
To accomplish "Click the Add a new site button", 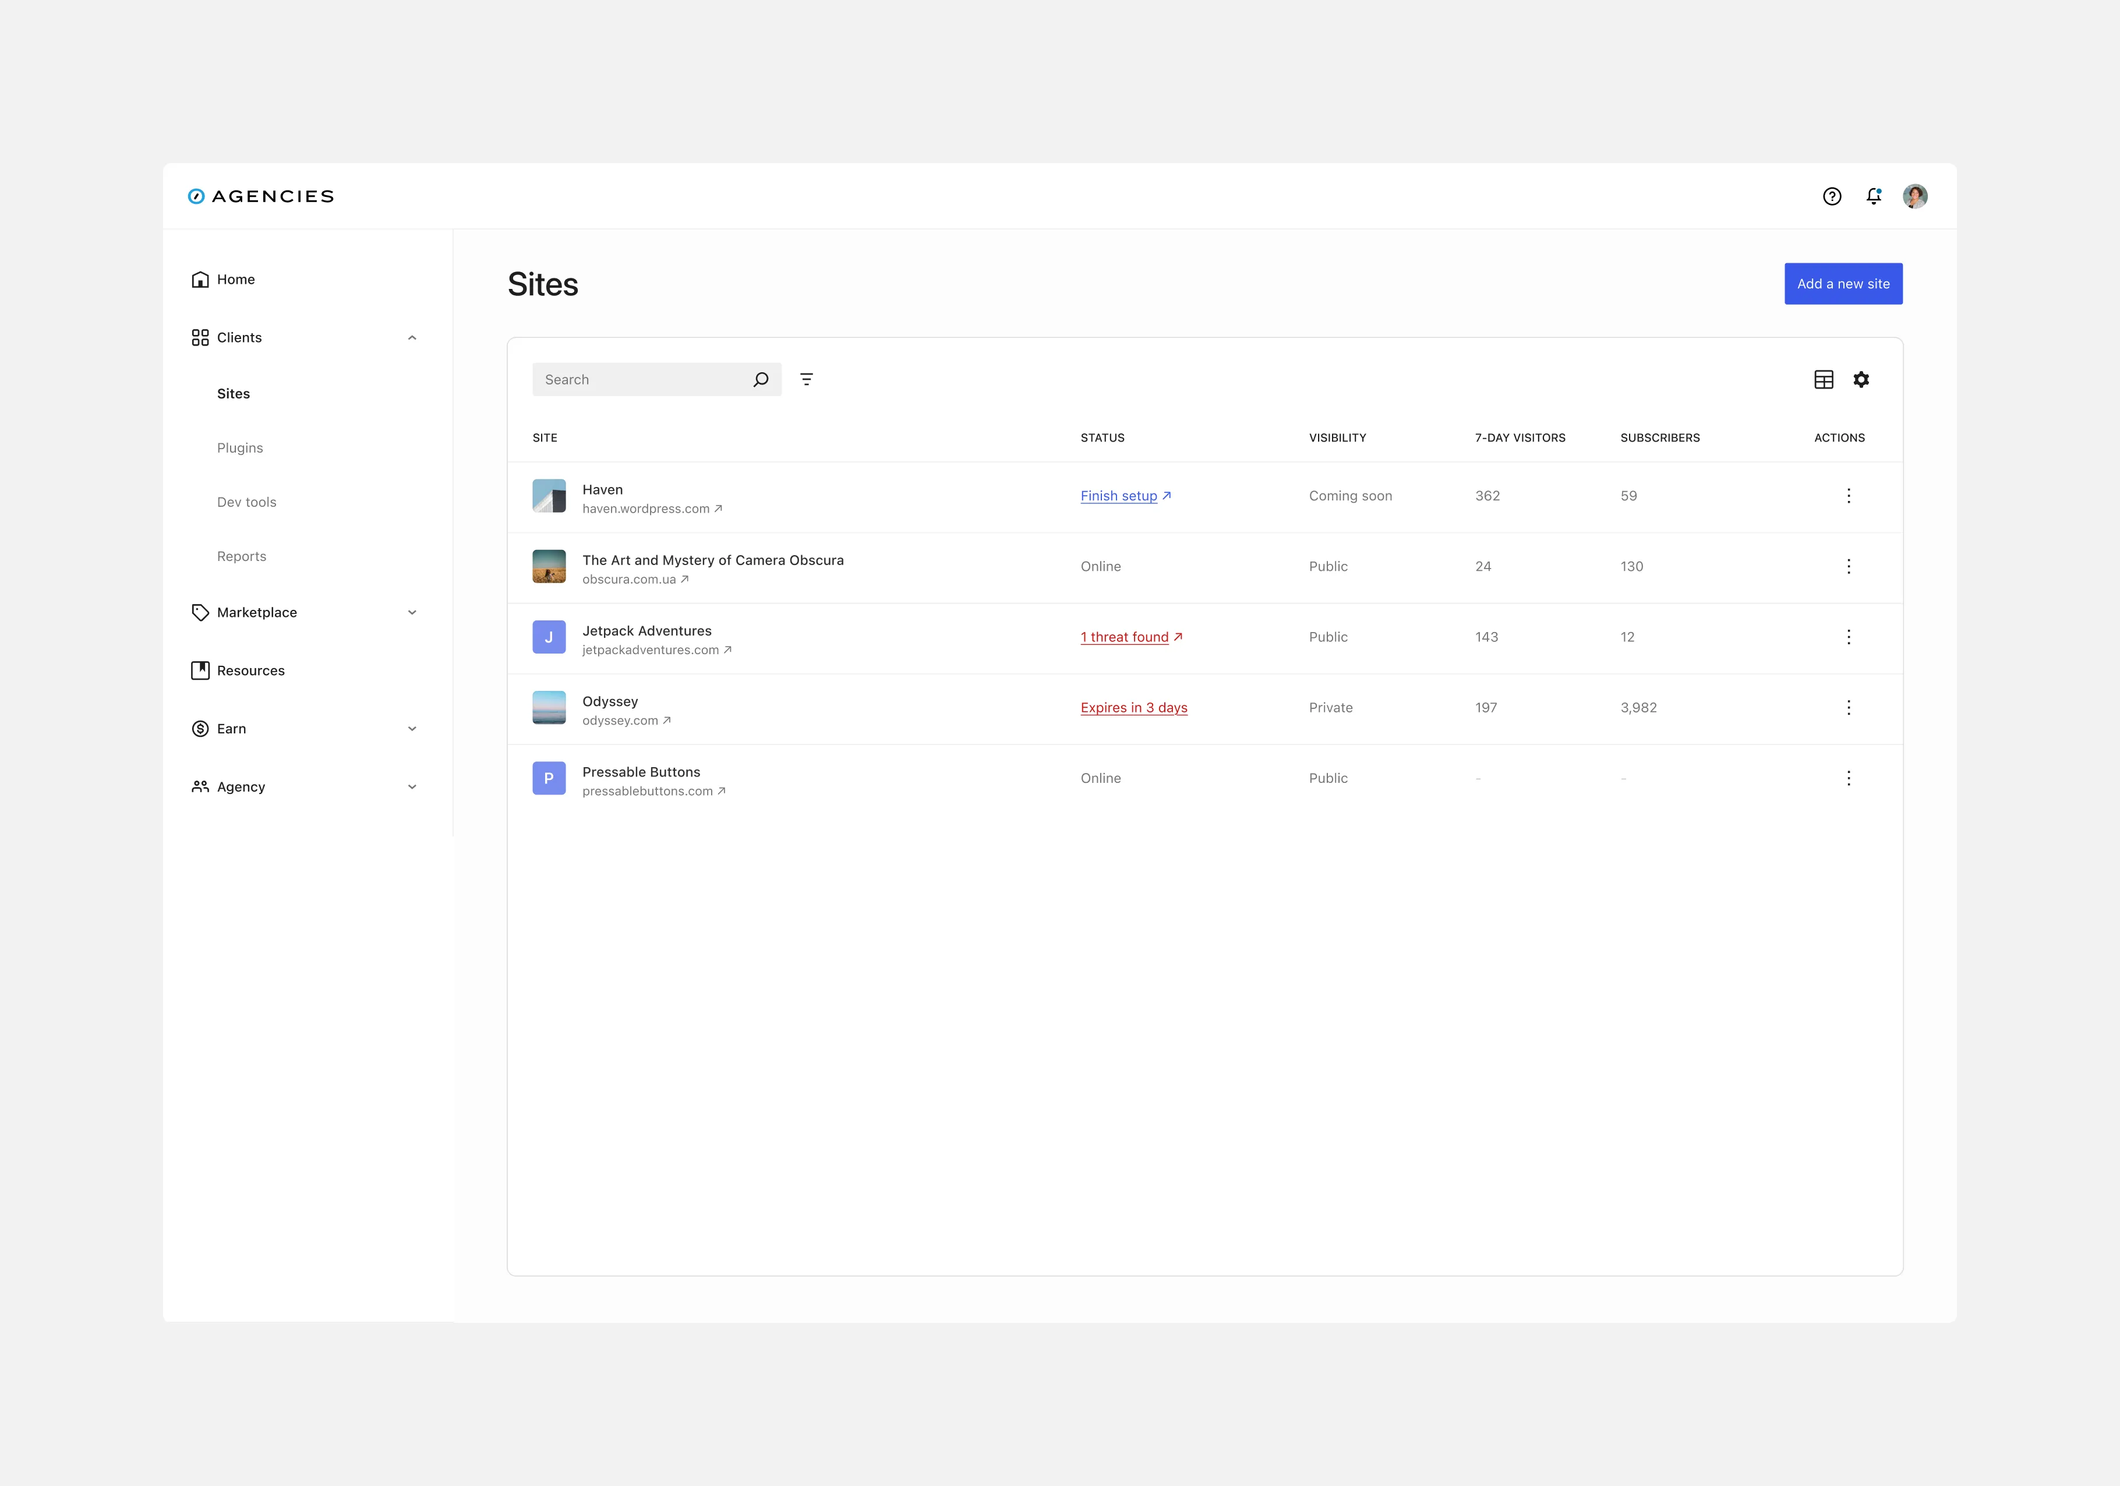I will 1843,284.
